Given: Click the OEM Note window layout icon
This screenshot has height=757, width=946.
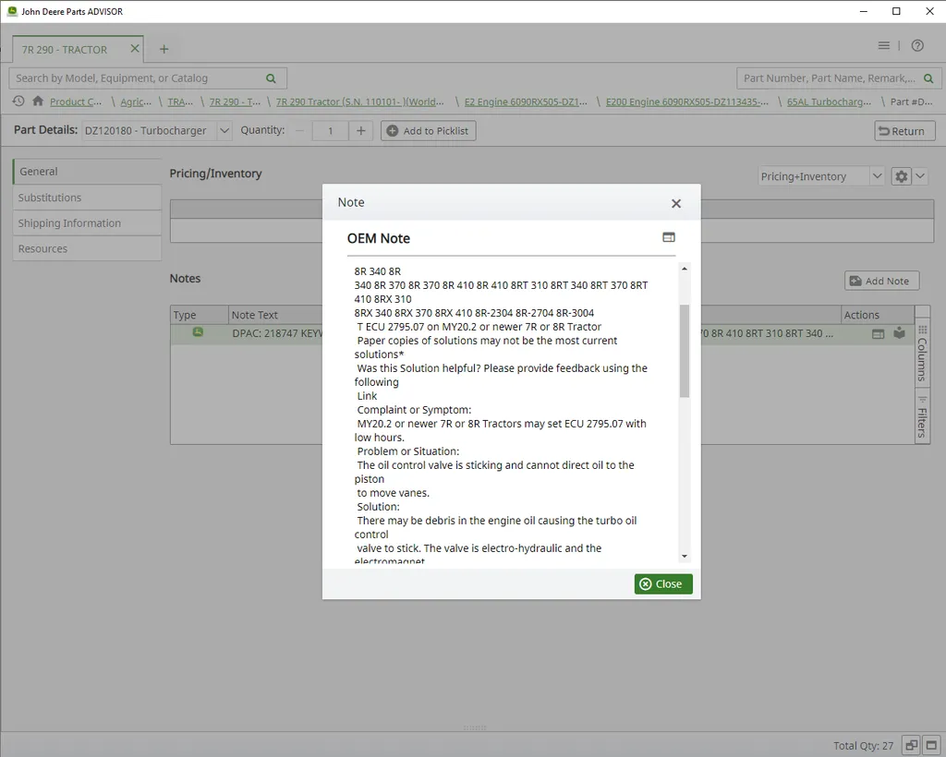Looking at the screenshot, I should (x=669, y=237).
